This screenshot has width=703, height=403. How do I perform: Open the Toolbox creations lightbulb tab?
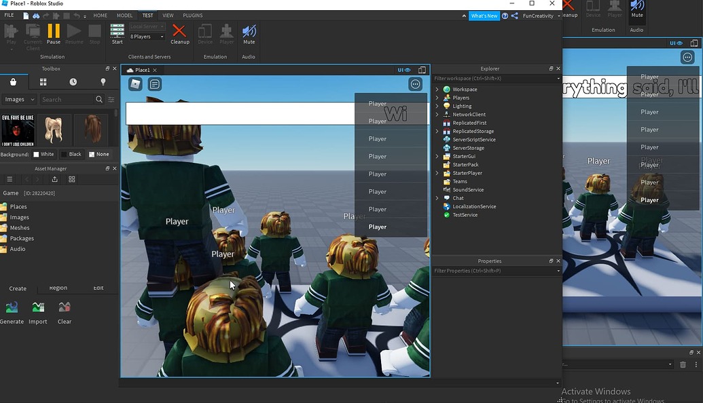click(x=103, y=82)
